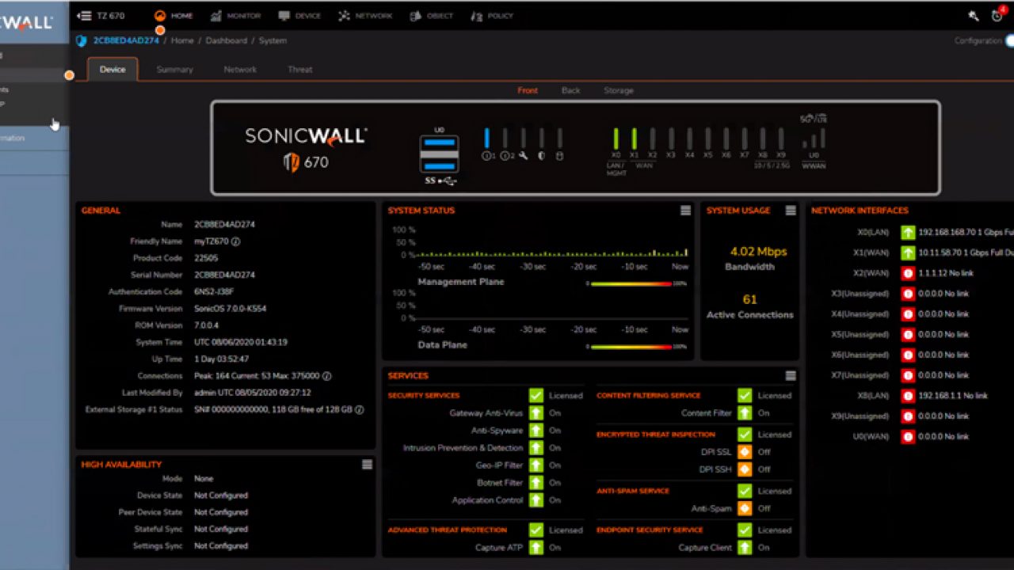Switch to the Summary tab
This screenshot has width=1014, height=570.
pyautogui.click(x=174, y=70)
